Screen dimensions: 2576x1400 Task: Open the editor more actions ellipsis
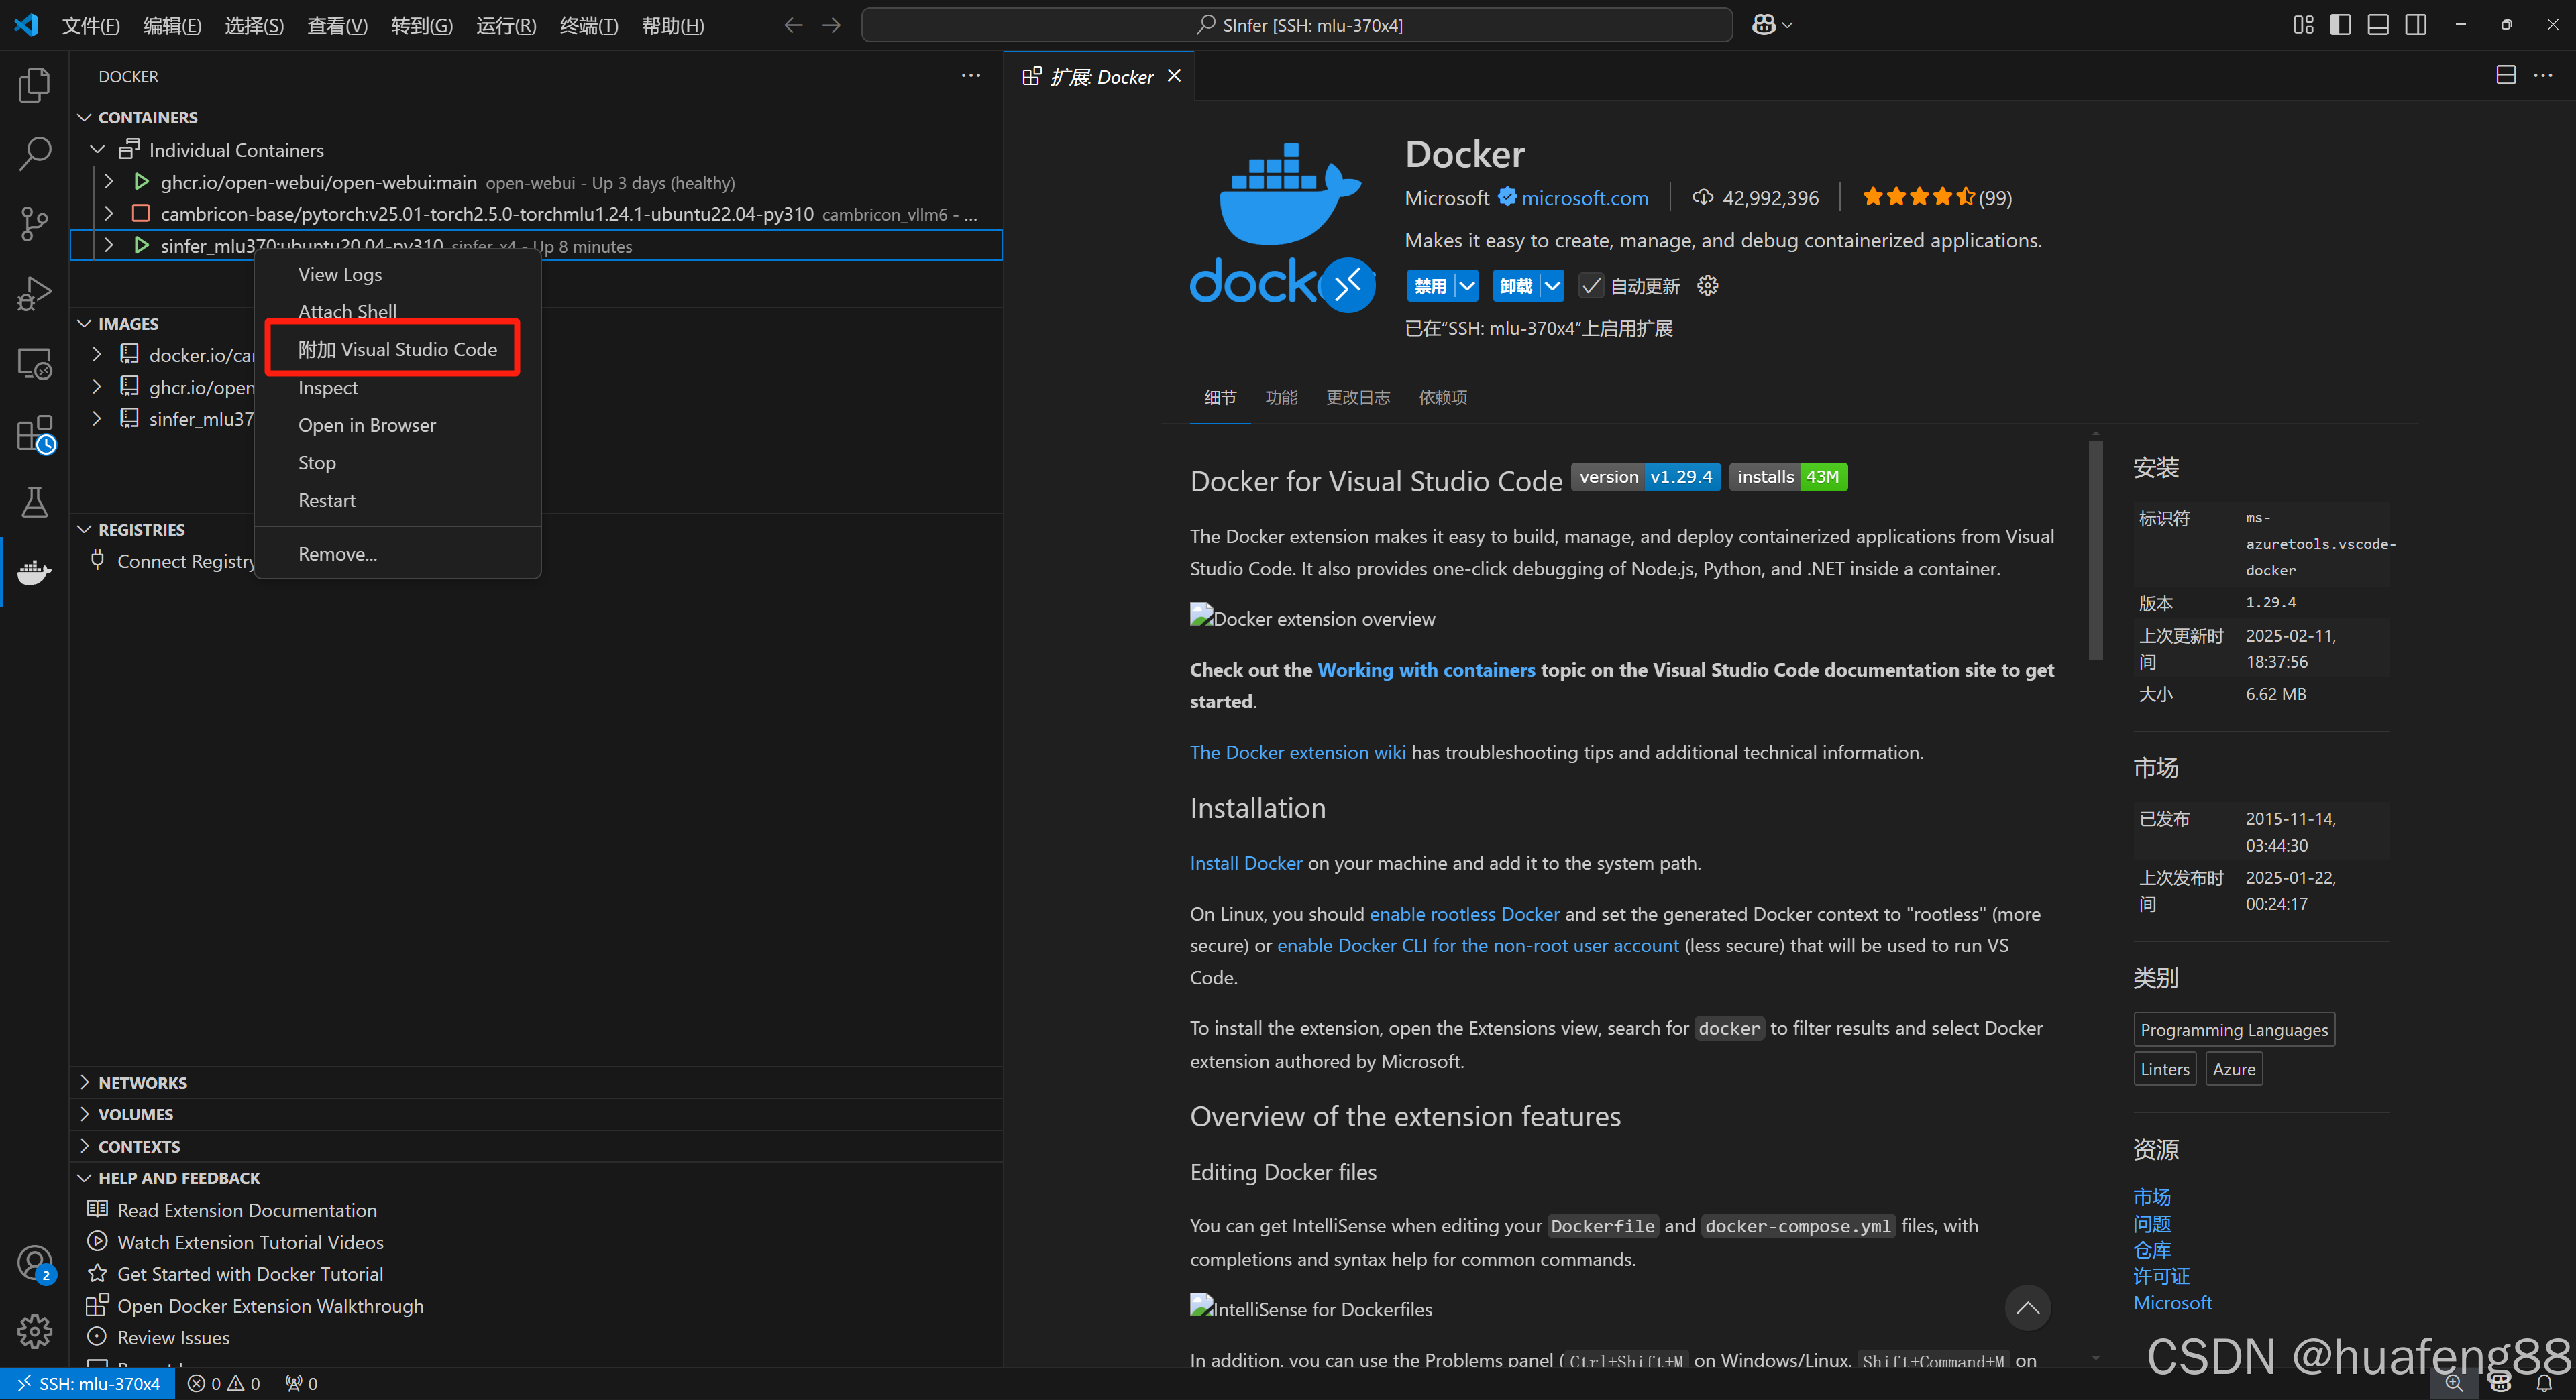tap(2543, 76)
